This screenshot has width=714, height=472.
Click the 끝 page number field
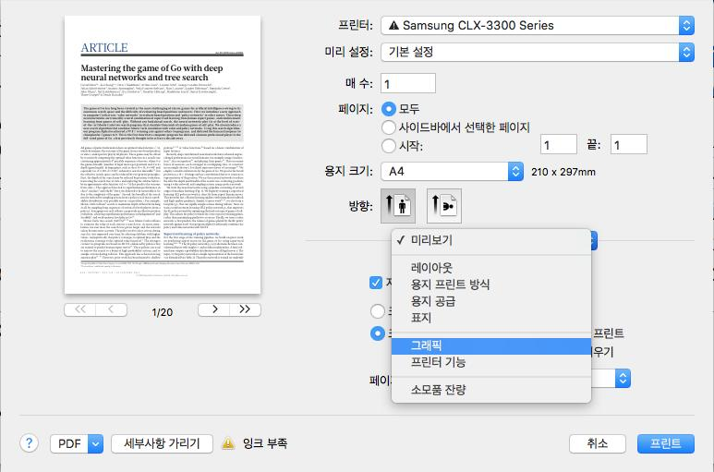tap(628, 145)
